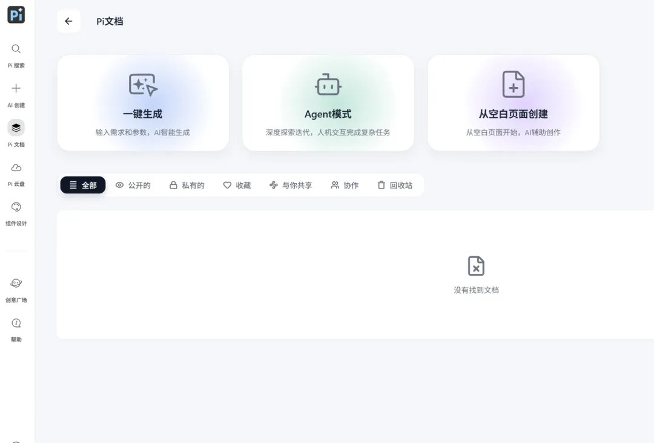Viewport: 654px width, 443px height.
Task: Choose the 从空白页面创建 card title
Action: point(514,114)
